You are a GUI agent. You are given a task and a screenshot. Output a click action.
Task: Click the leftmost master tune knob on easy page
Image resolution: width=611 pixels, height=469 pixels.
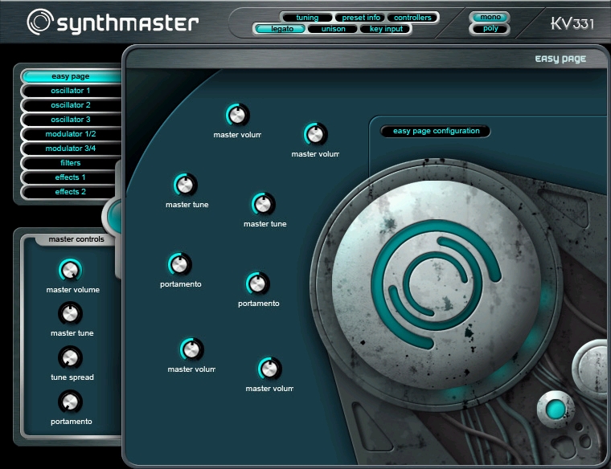coord(185,185)
